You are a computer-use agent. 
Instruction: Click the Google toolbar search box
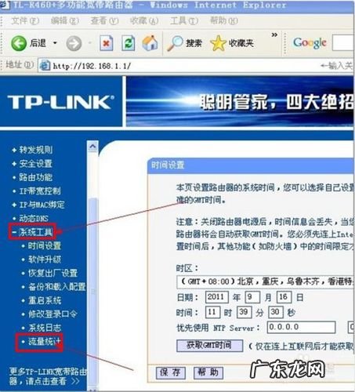click(x=343, y=42)
